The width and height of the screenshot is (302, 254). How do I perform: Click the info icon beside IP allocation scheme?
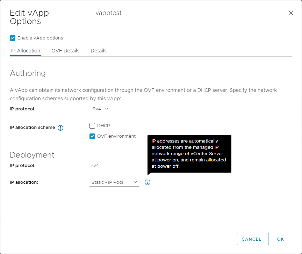click(x=60, y=128)
